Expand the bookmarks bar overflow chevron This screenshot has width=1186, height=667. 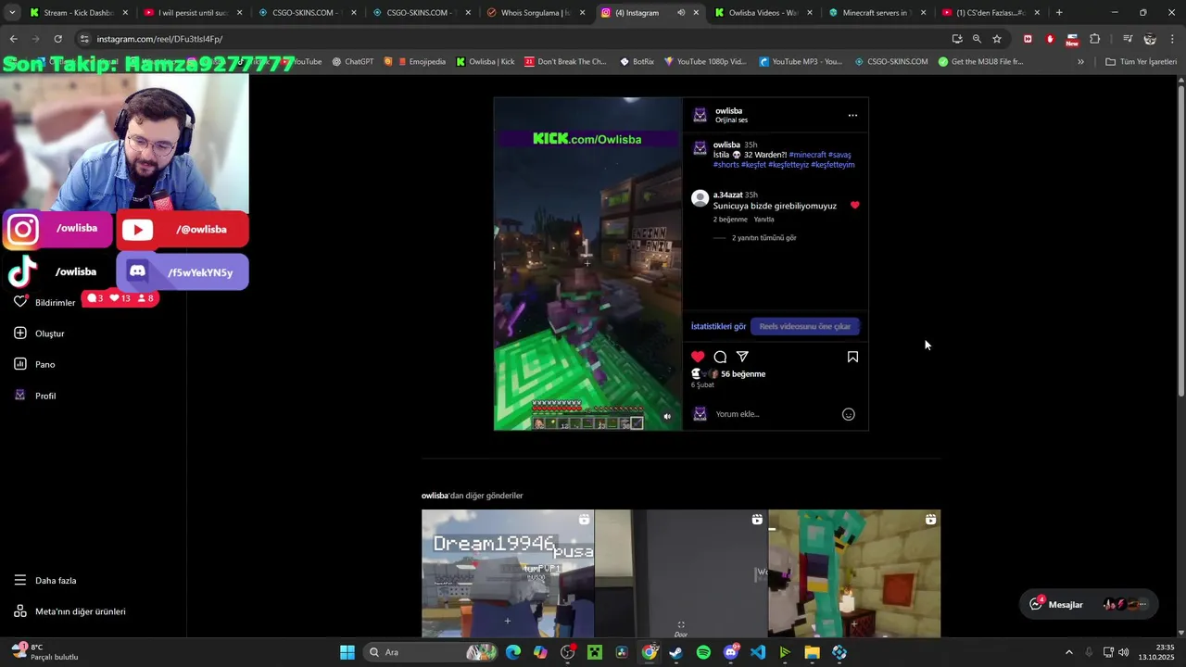tap(1080, 62)
